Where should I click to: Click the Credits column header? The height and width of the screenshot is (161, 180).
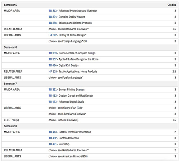click(172, 5)
